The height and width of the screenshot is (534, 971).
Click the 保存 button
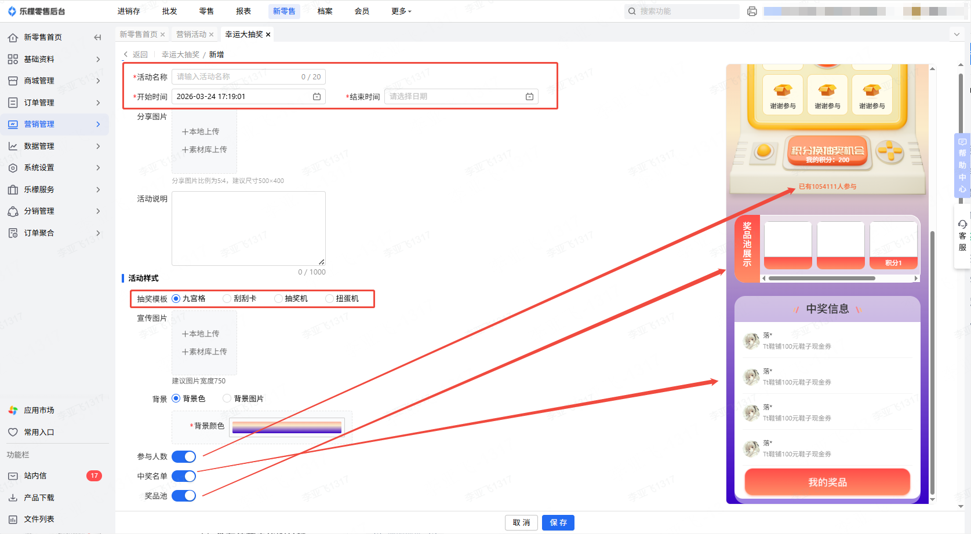click(x=558, y=522)
